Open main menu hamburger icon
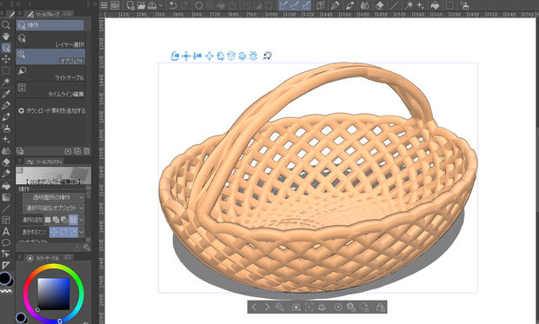The width and height of the screenshot is (539, 324). 103,5
